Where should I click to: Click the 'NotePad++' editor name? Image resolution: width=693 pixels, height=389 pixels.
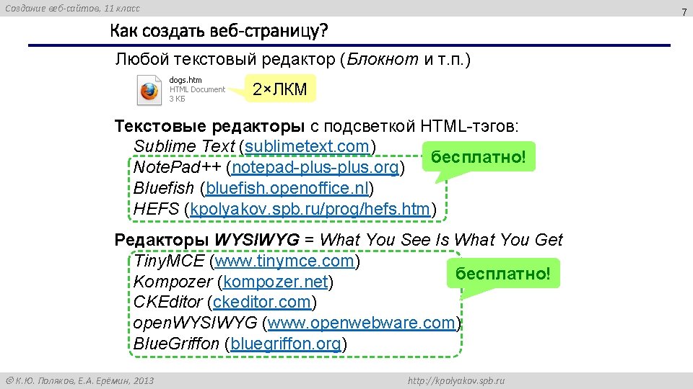(x=177, y=167)
